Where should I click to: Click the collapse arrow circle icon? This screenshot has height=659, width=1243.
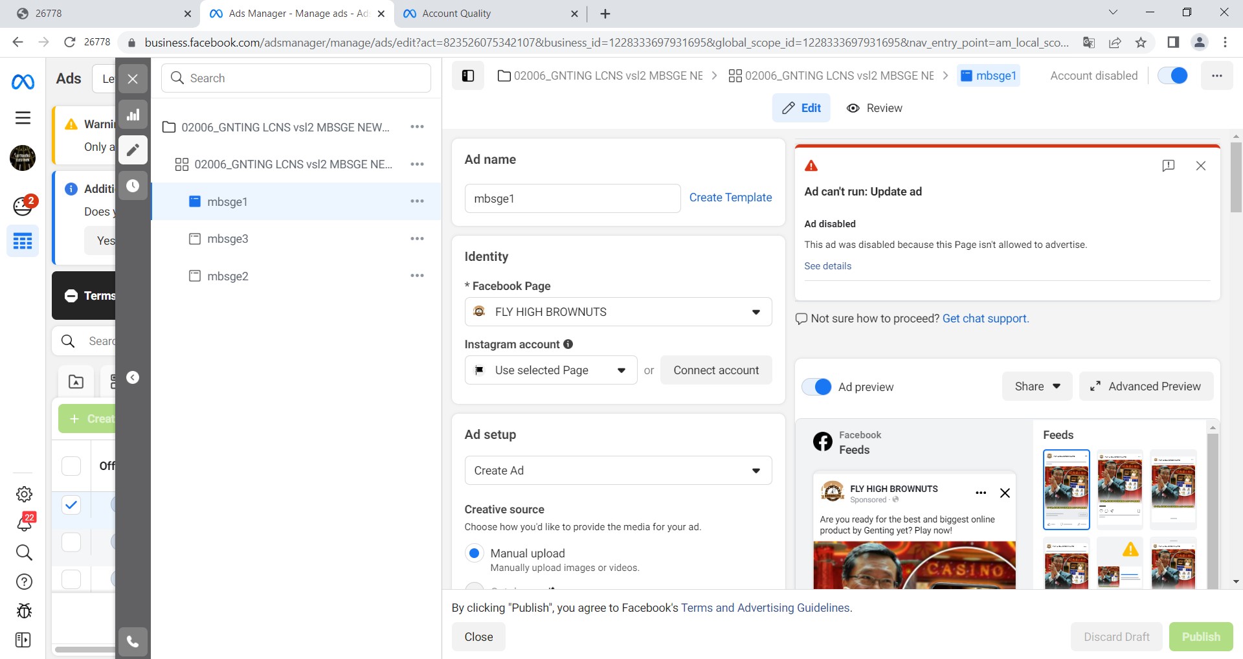pyautogui.click(x=133, y=377)
